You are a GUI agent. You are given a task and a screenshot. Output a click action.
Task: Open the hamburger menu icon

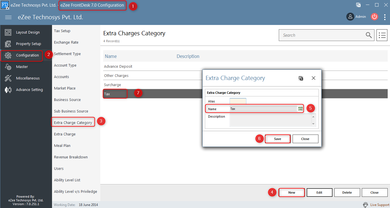(8, 17)
